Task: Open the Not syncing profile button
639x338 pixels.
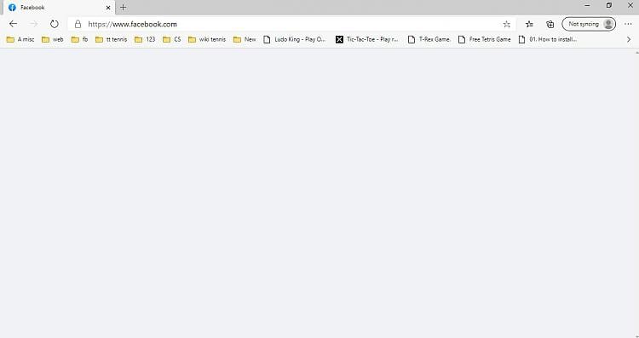Action: pyautogui.click(x=589, y=24)
